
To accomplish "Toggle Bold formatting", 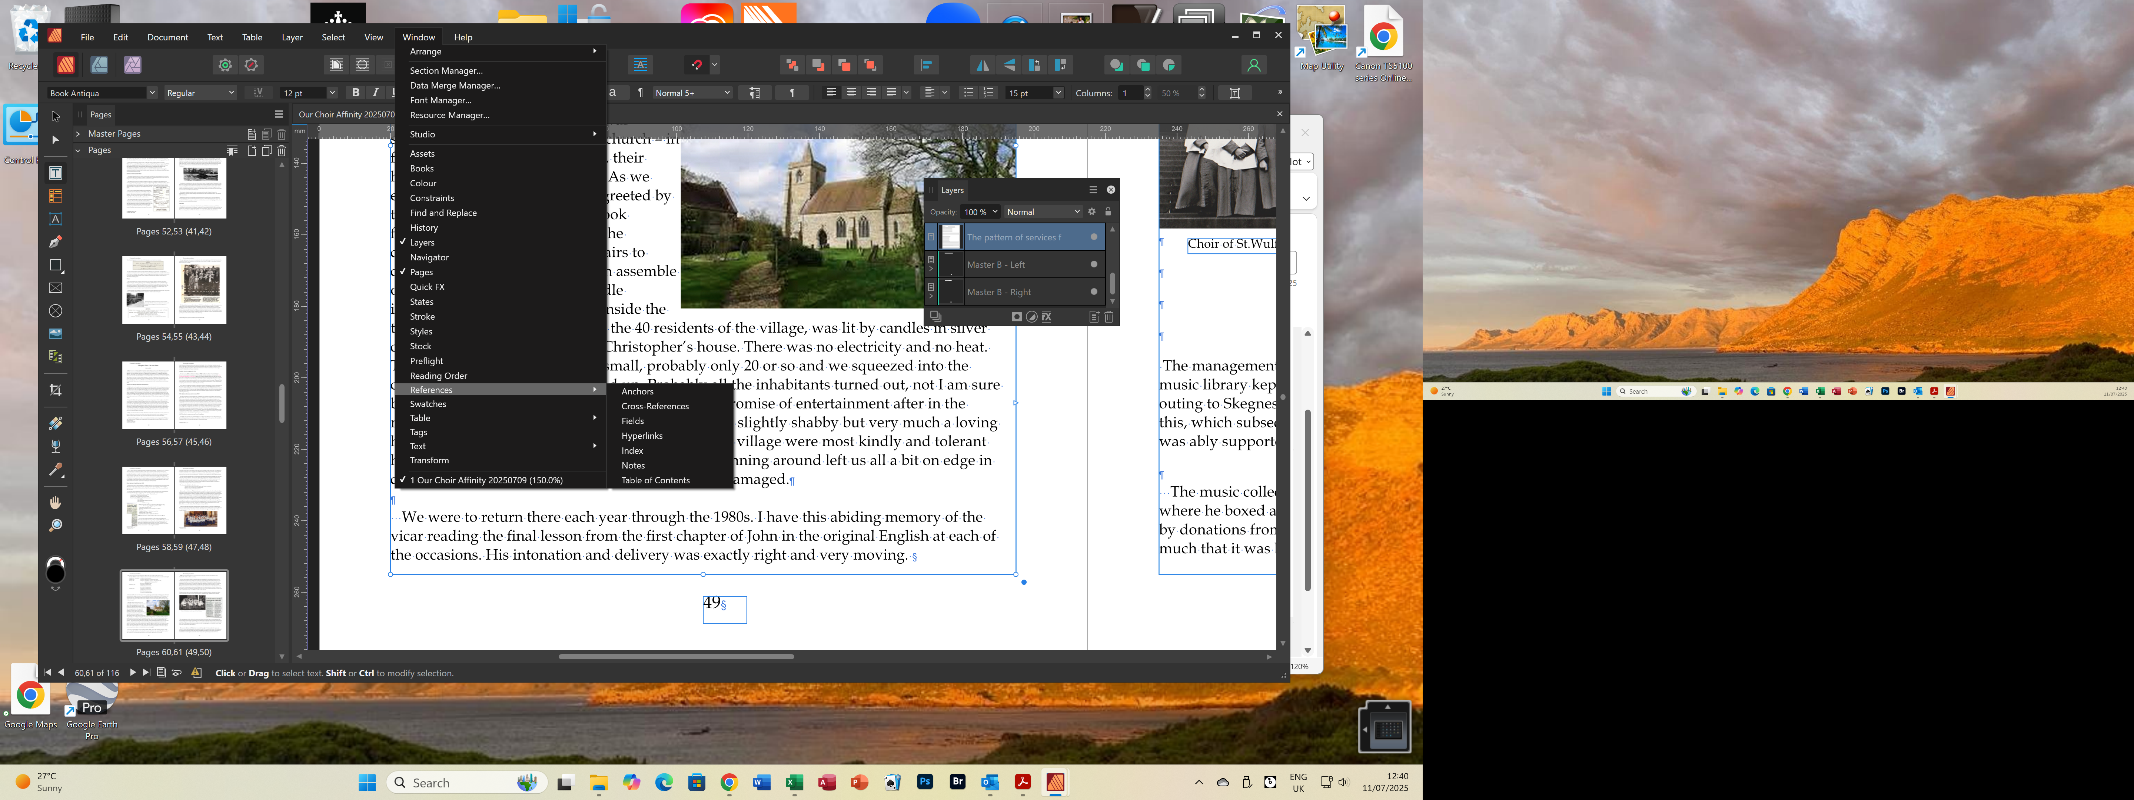I will (355, 93).
